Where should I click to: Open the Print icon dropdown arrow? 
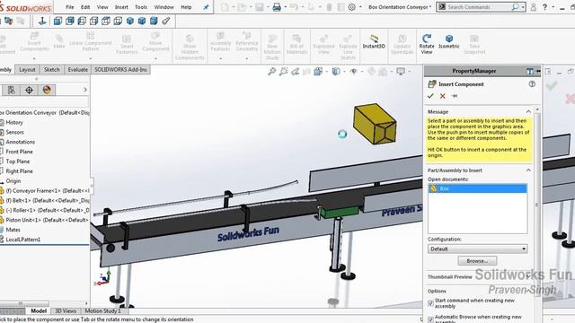[x=286, y=7]
